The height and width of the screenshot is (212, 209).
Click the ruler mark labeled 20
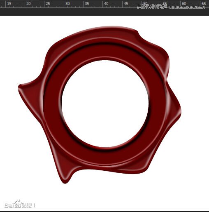tap(28, 4)
